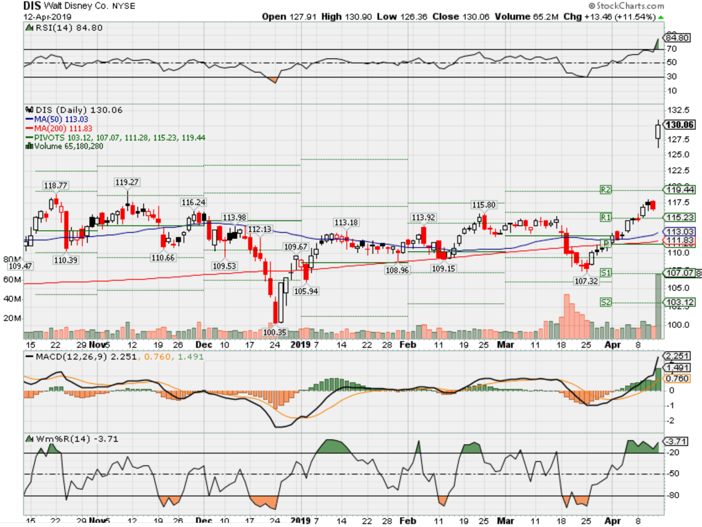Viewport: 702px width, 527px height.
Task: Open the StockCharts.com watermark link
Action: 626,6
